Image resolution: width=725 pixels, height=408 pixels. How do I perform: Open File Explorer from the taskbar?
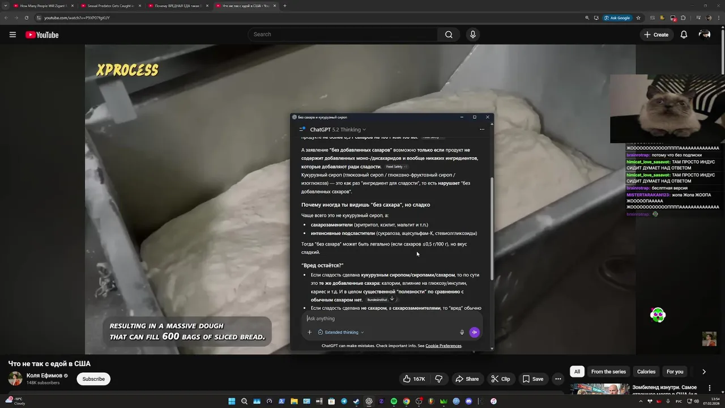tap(294, 401)
